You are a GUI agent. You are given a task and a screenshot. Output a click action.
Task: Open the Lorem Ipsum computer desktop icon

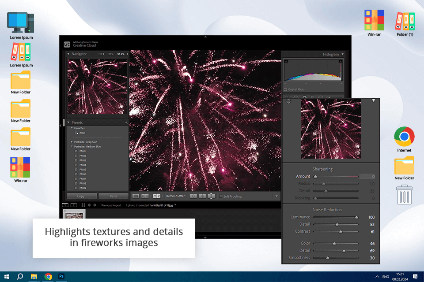21,22
